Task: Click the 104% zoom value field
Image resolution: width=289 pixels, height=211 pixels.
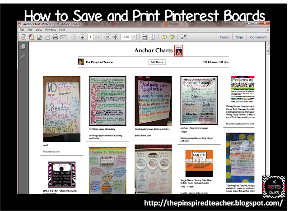Action: [126, 37]
